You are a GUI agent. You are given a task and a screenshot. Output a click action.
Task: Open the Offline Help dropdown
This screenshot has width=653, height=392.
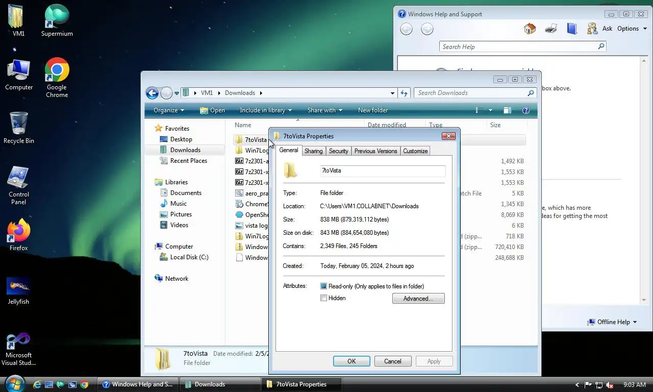click(x=612, y=322)
